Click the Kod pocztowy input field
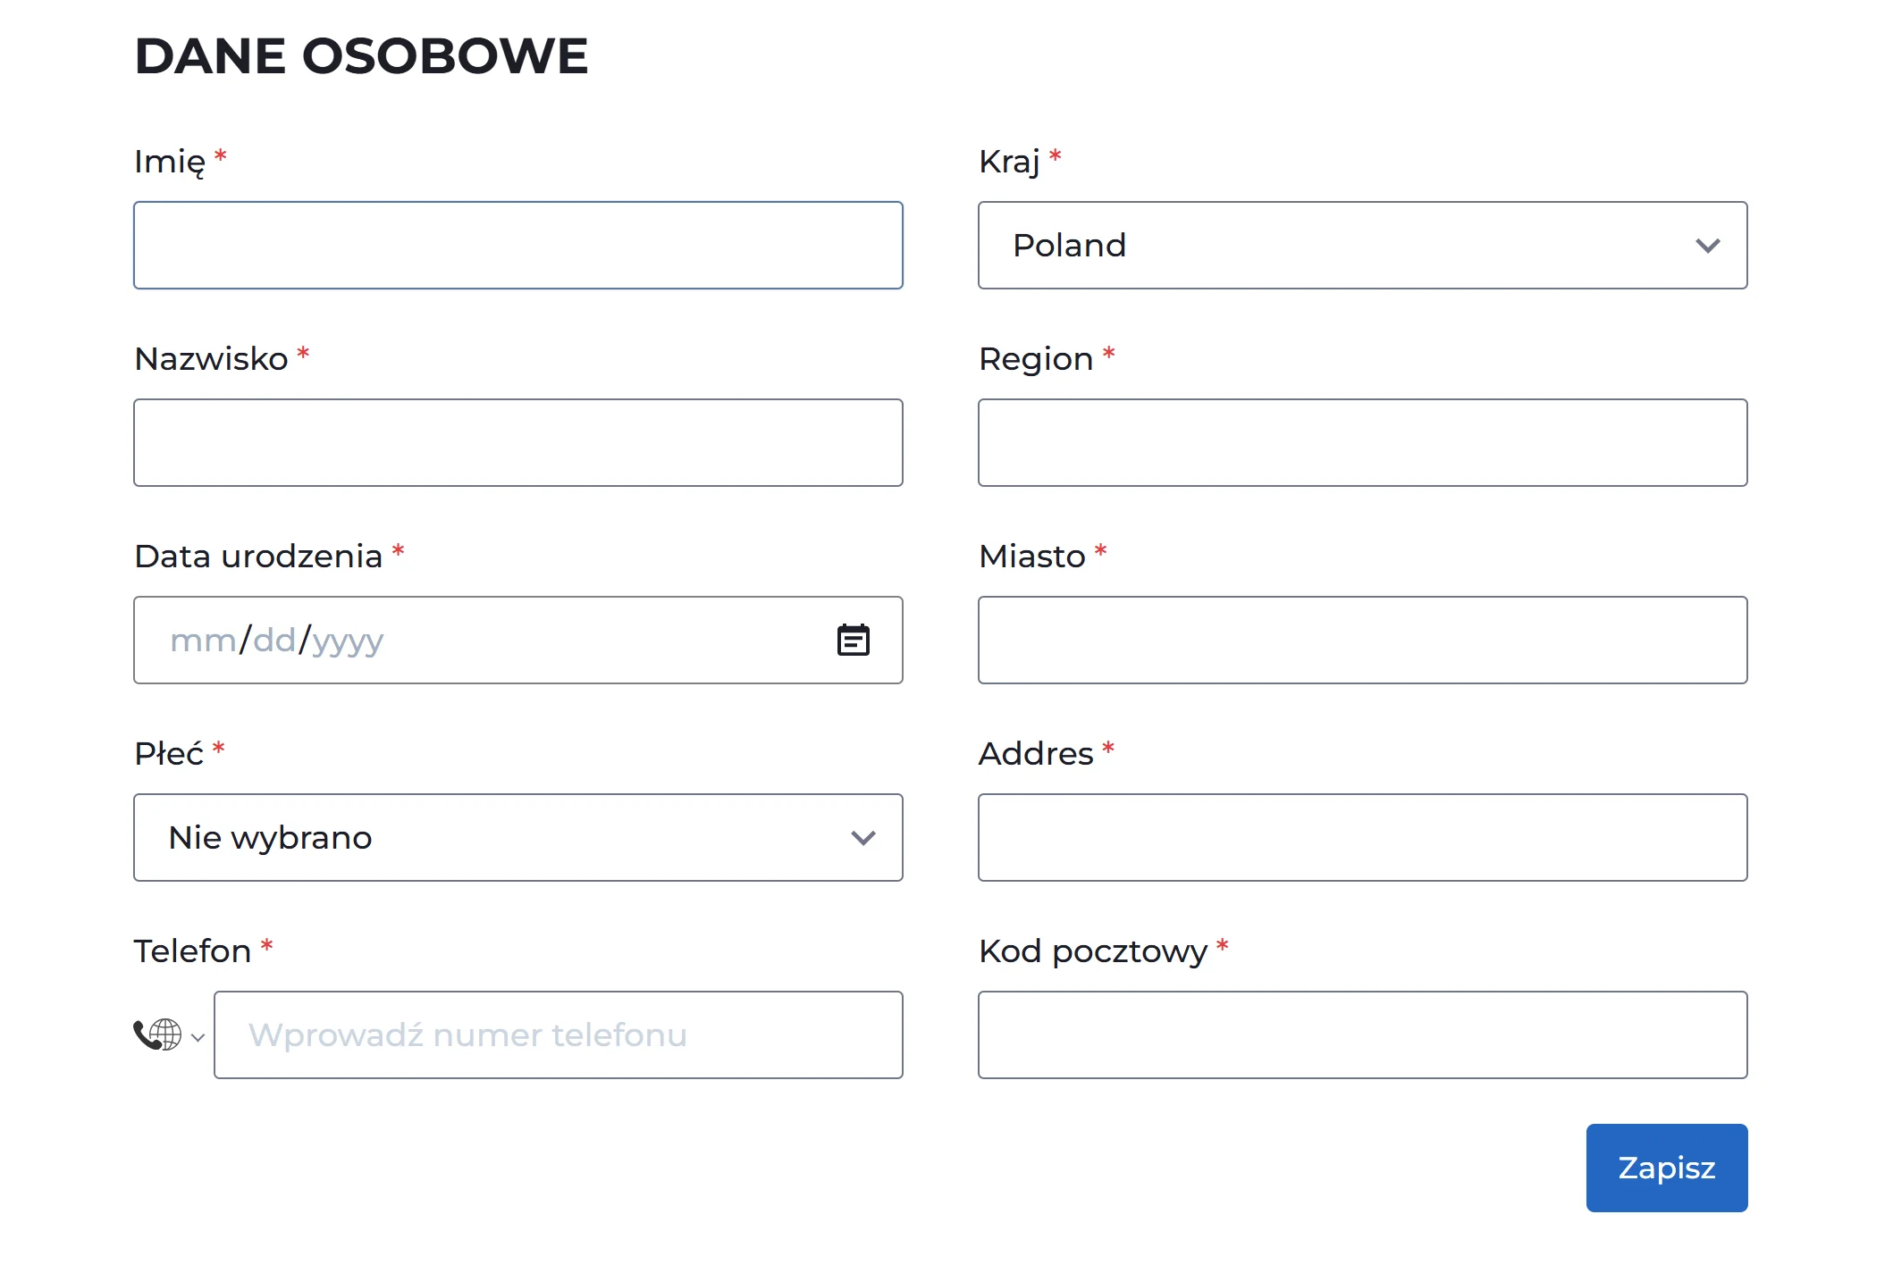 tap(1362, 1035)
